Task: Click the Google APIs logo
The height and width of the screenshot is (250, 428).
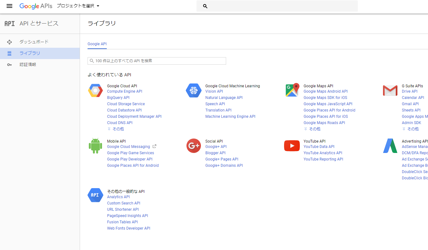Action: point(36,6)
